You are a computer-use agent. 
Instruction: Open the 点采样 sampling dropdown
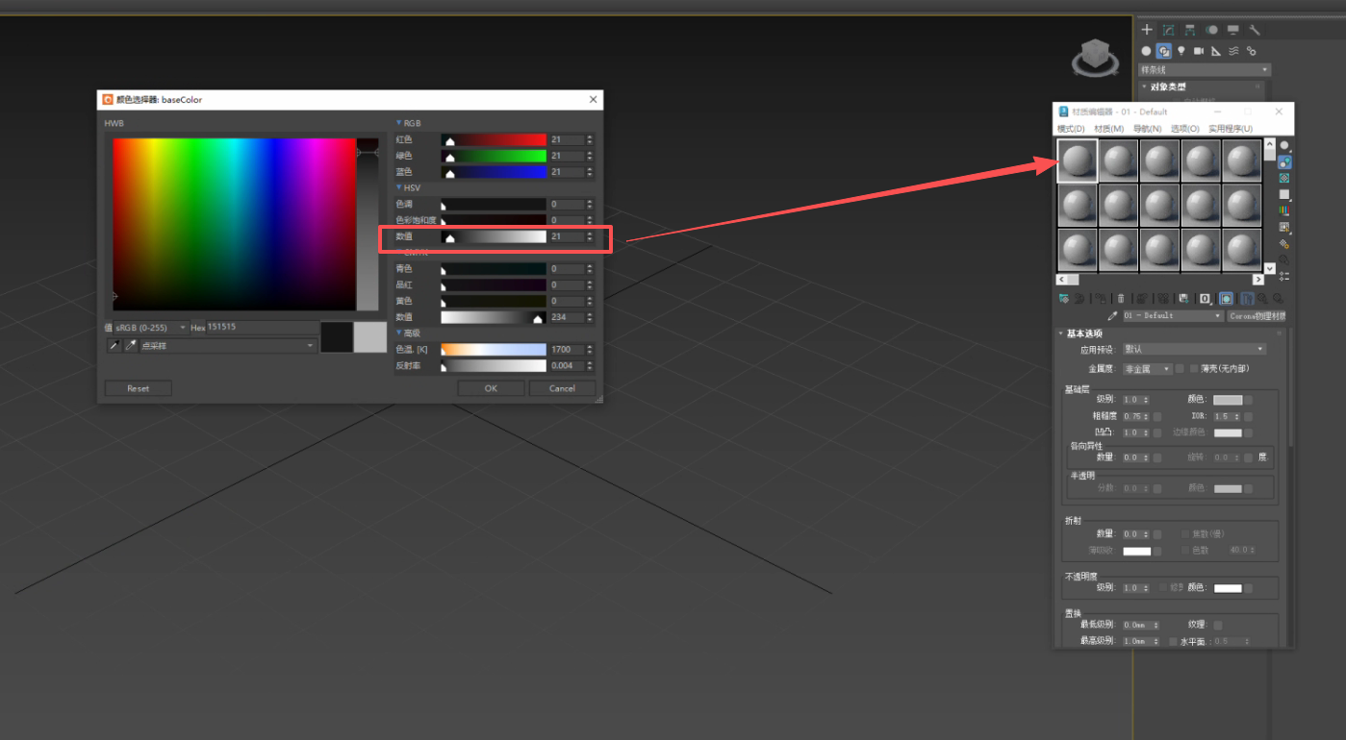coord(229,345)
